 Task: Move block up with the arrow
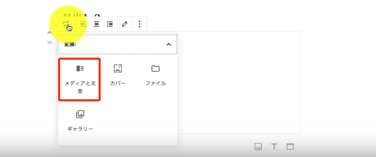49,33
